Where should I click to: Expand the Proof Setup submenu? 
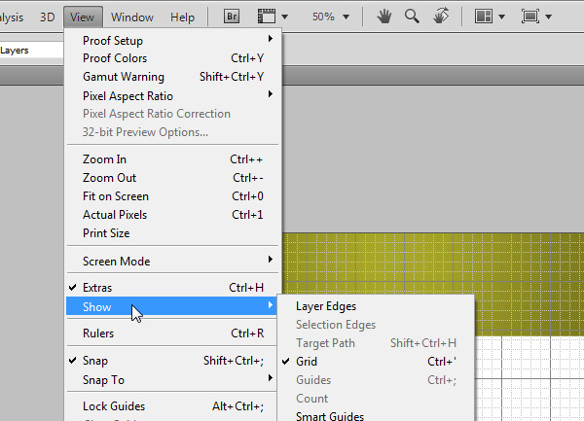(x=173, y=40)
